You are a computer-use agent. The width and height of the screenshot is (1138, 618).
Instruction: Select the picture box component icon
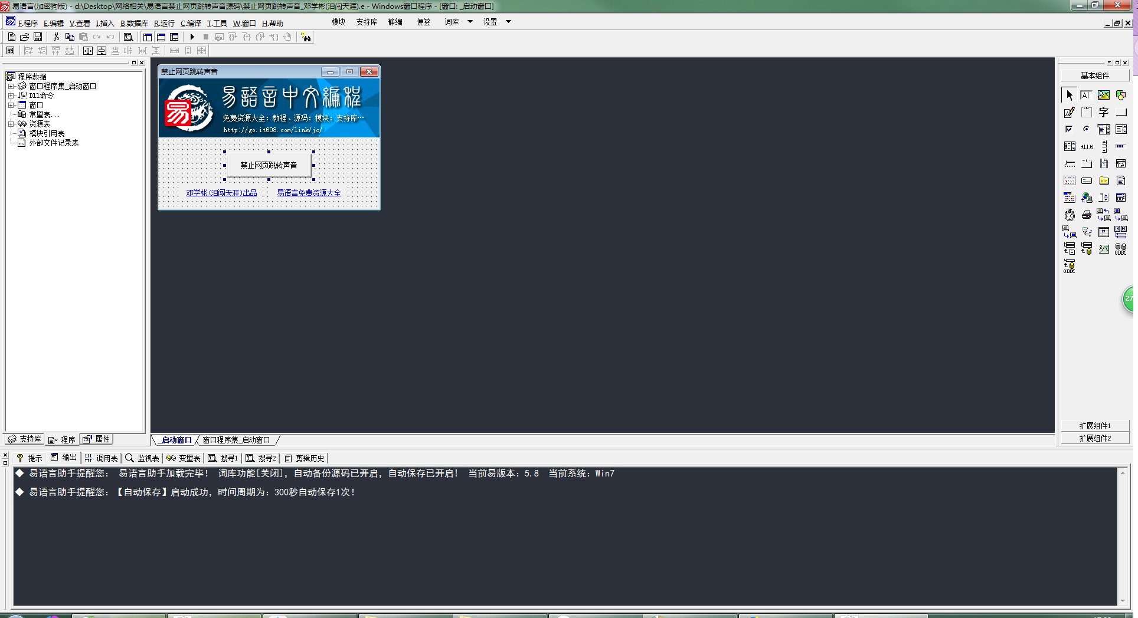tap(1104, 95)
